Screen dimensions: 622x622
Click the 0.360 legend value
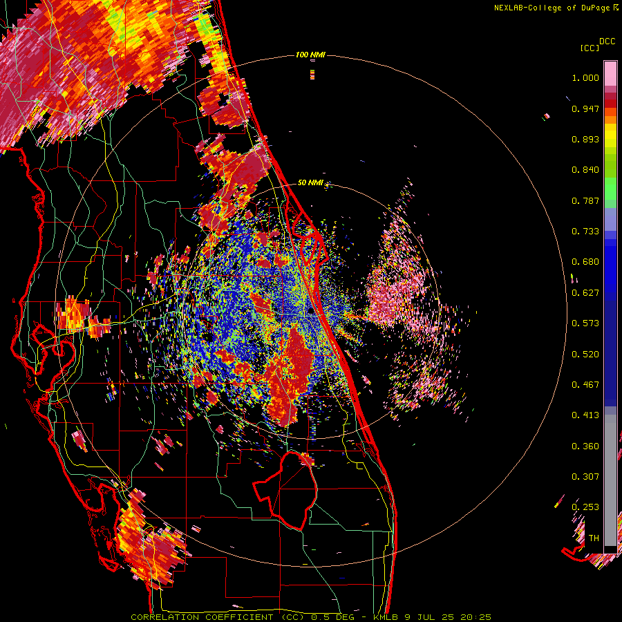click(585, 446)
